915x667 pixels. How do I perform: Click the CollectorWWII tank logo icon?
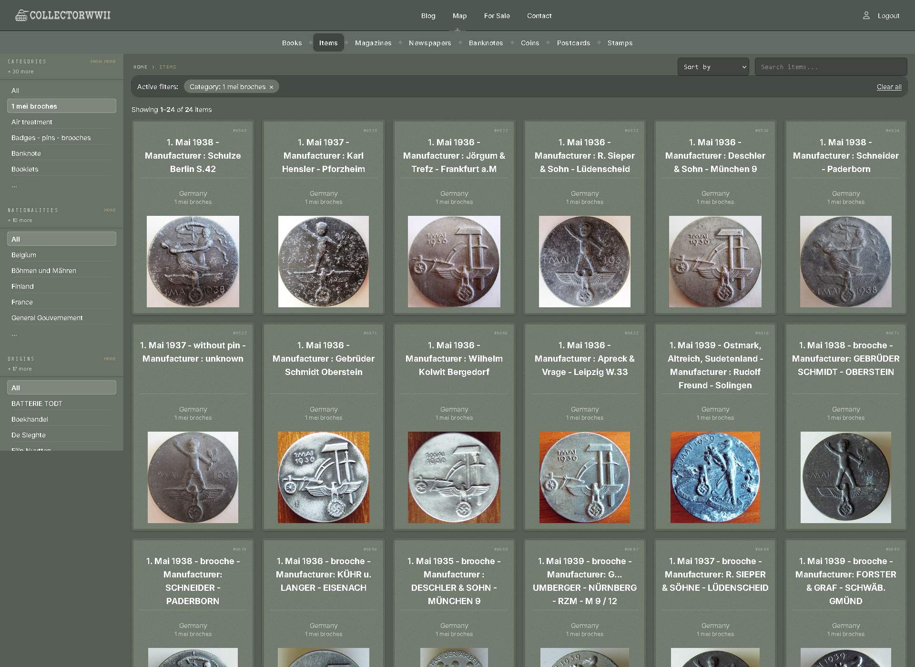tap(21, 16)
